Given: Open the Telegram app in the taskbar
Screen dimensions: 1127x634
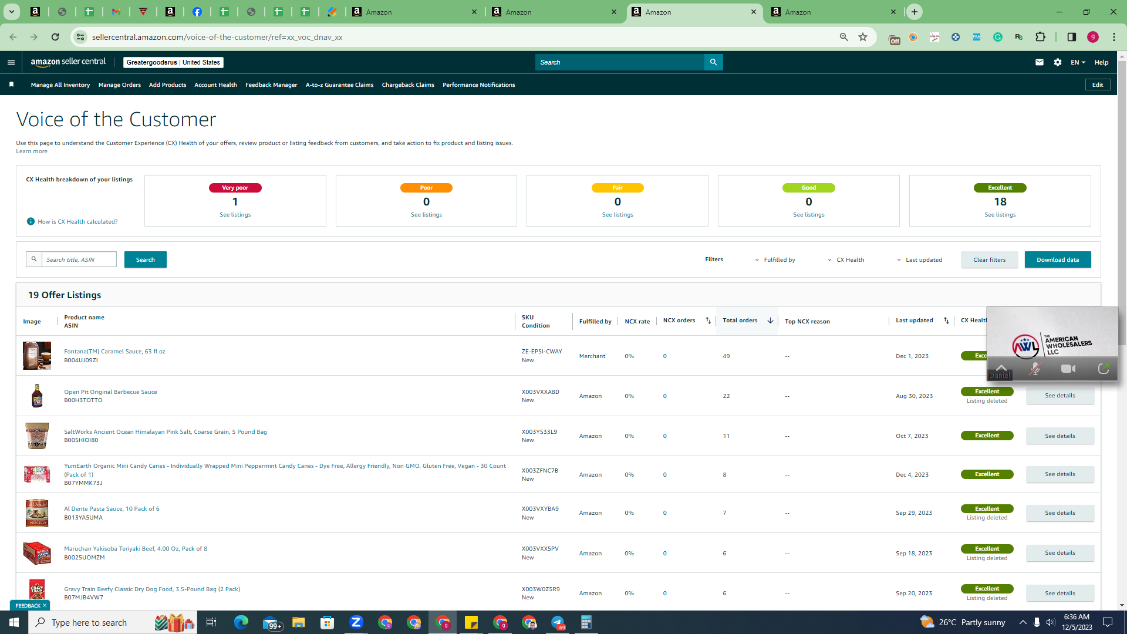Looking at the screenshot, I should coord(558,622).
